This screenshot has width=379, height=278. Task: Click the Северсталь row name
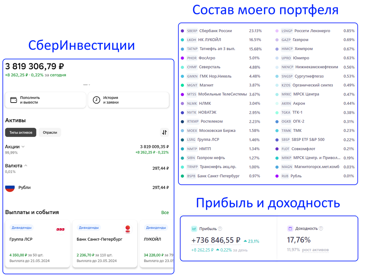[x=210, y=67]
